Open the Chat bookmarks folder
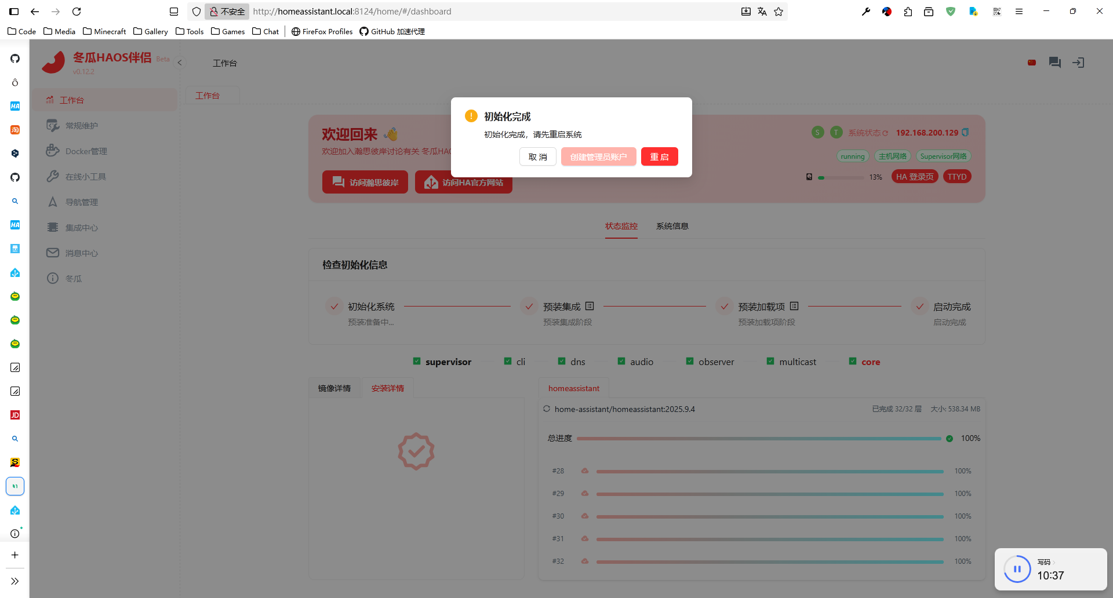 265,31
